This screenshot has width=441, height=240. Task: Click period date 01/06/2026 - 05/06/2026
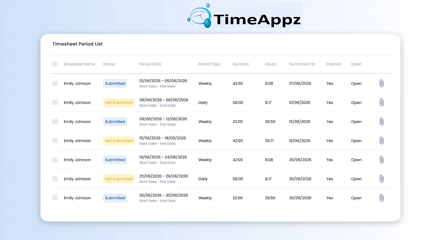tap(163, 81)
